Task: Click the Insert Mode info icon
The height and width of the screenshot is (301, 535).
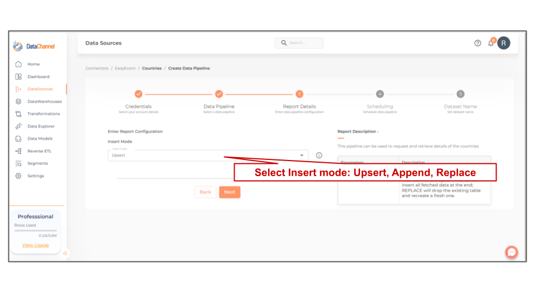Action: 319,156
